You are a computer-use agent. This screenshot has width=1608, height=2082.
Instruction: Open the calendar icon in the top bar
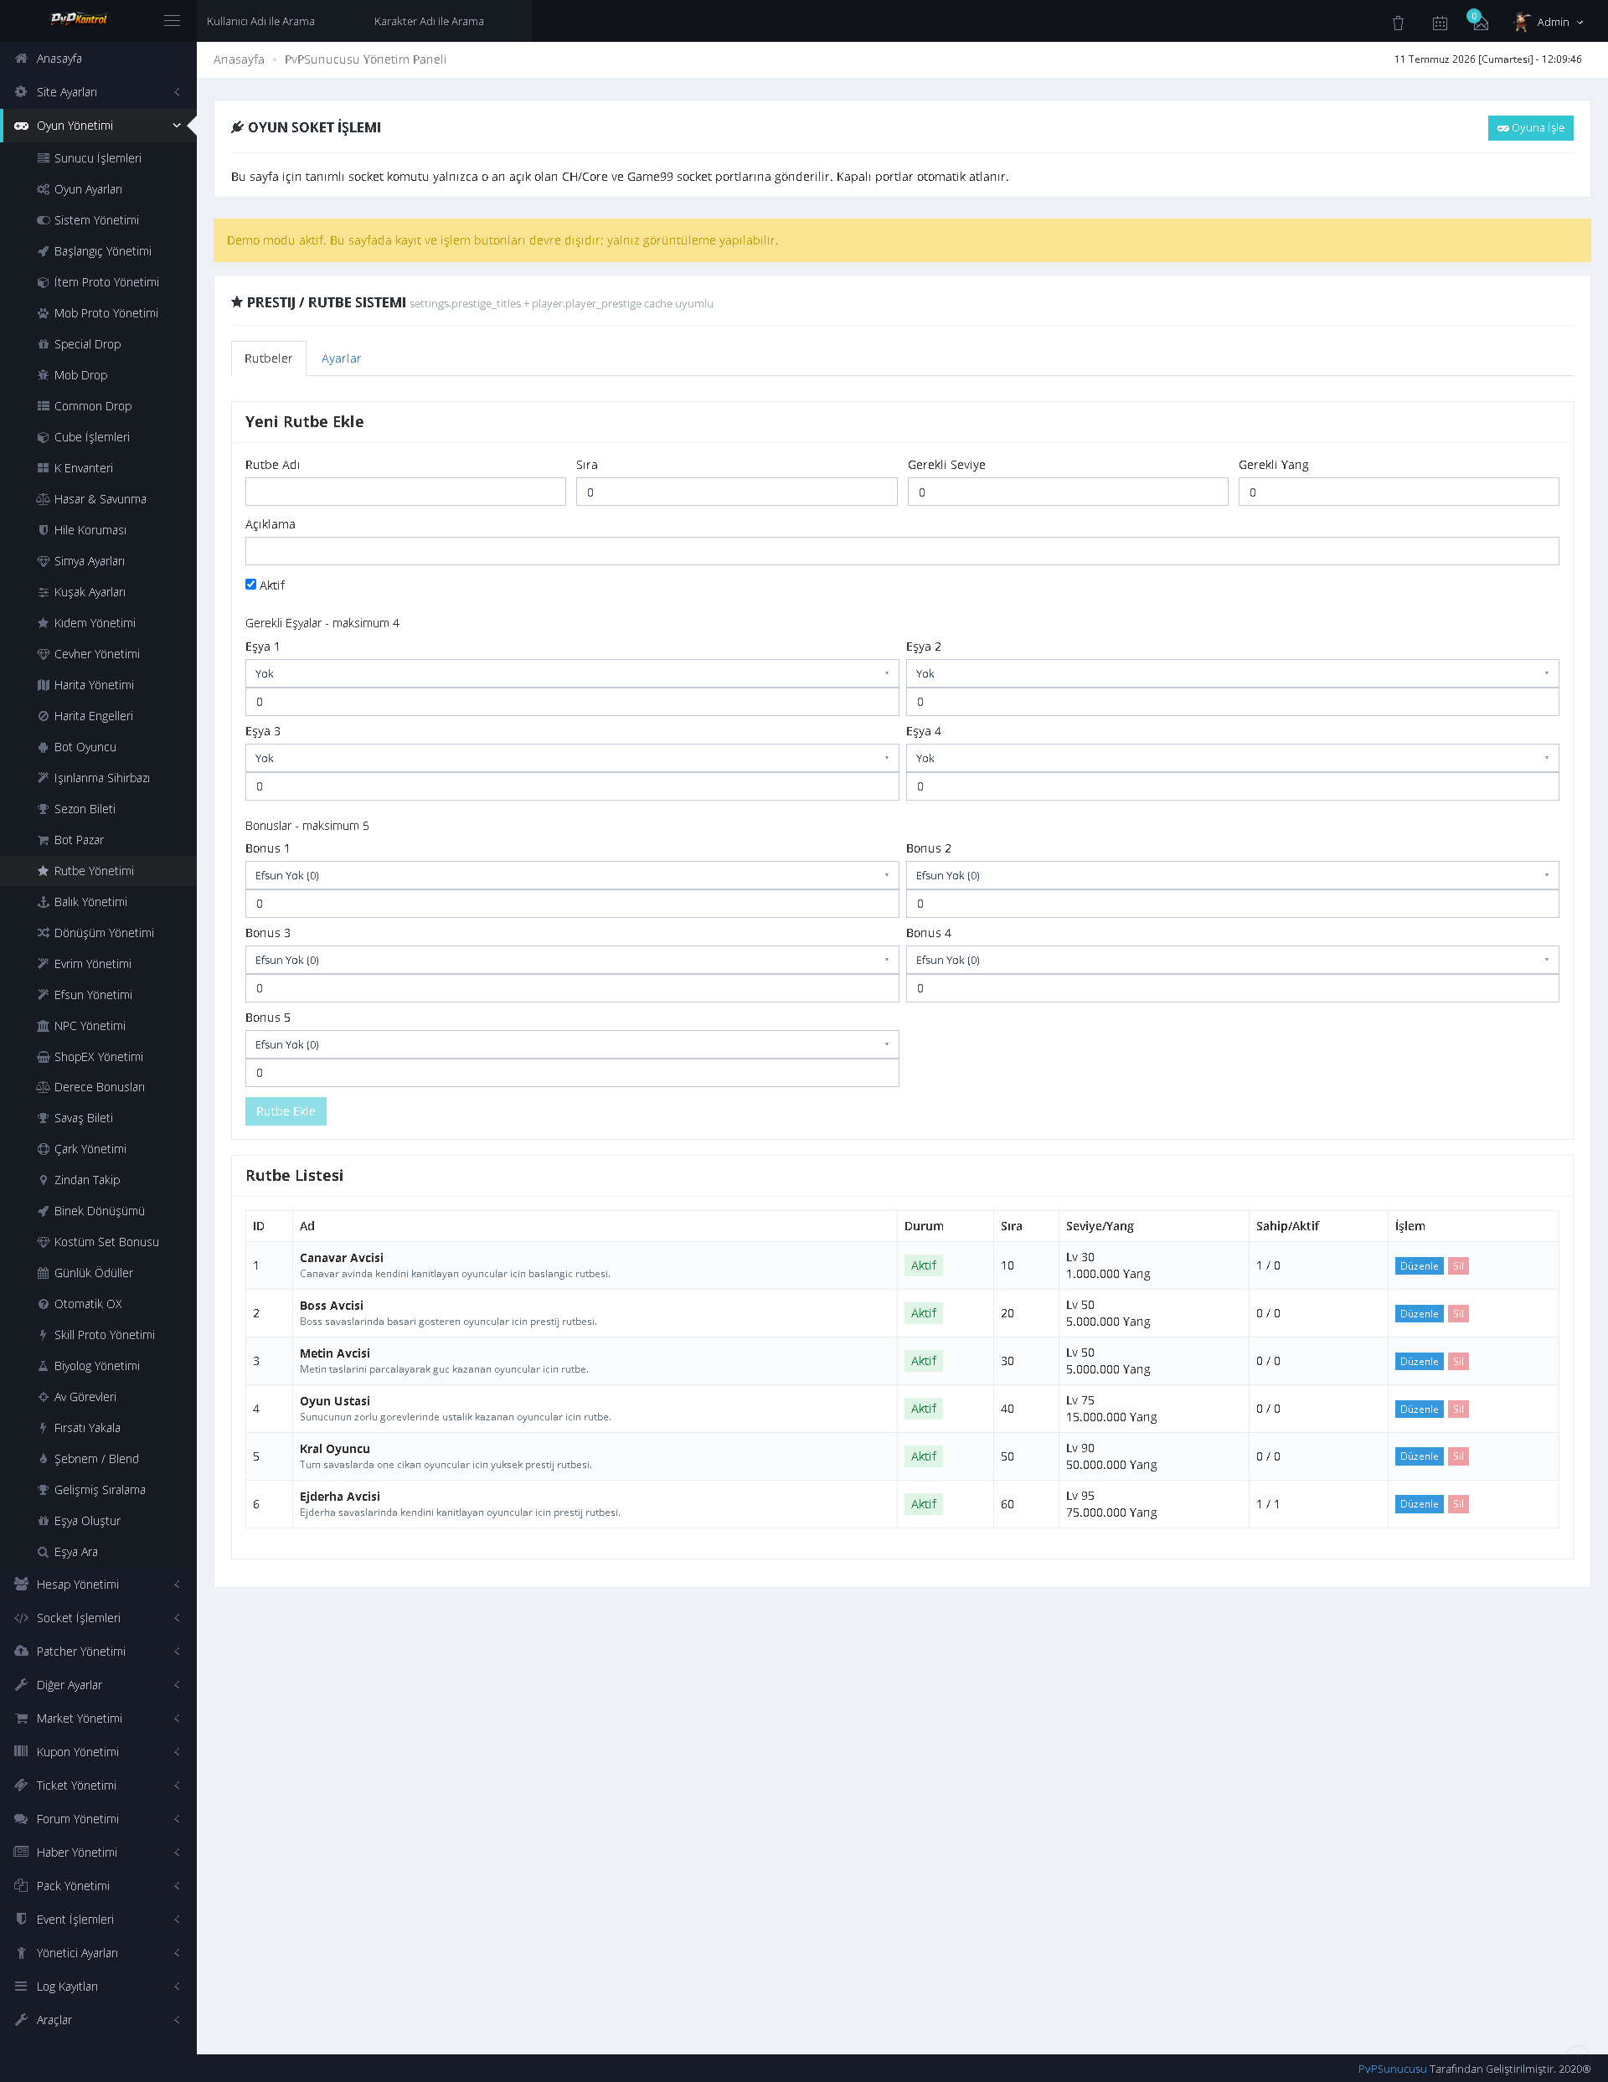pos(1440,22)
